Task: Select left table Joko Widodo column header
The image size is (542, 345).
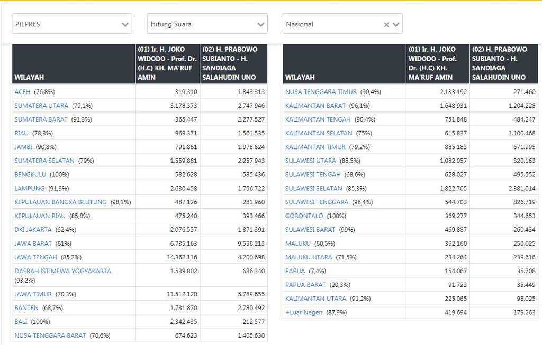Action: click(x=167, y=64)
